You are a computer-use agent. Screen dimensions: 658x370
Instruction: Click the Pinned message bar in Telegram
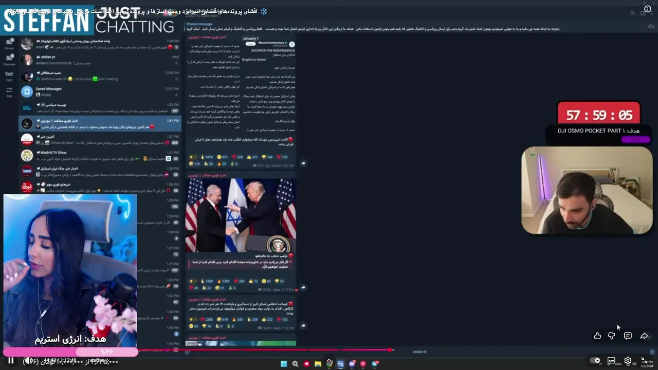(x=373, y=26)
